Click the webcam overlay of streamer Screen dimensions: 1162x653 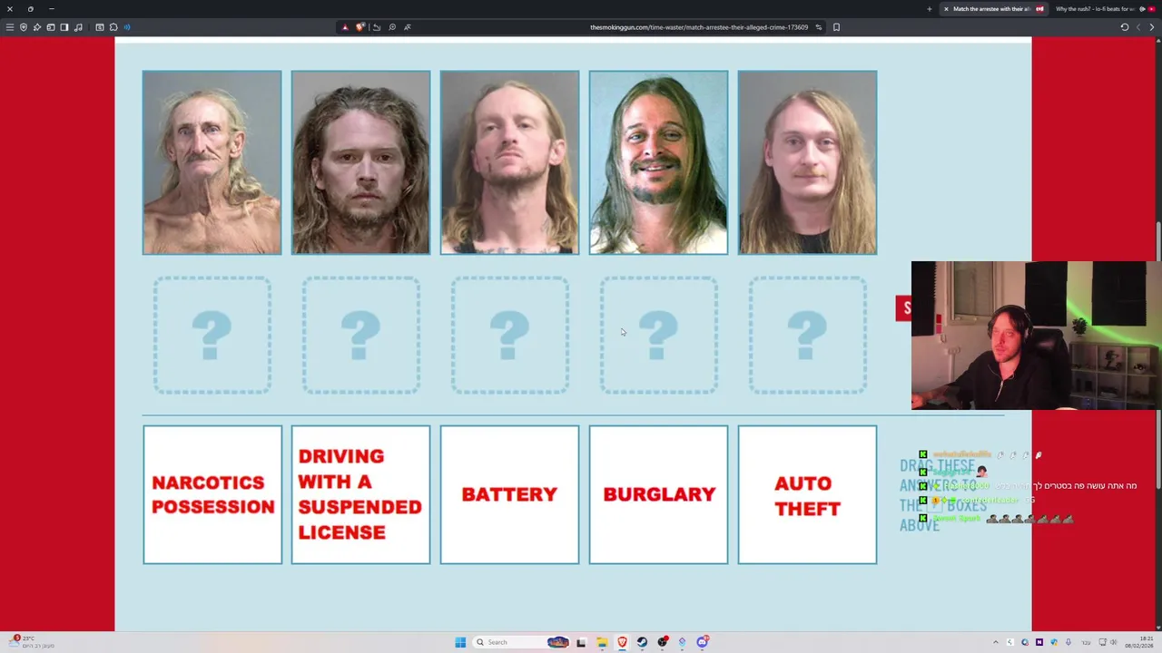pos(1037,336)
